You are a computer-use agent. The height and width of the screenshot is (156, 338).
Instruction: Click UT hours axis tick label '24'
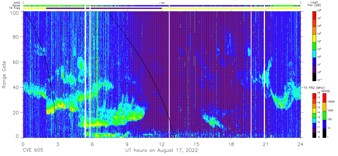[x=301, y=144]
